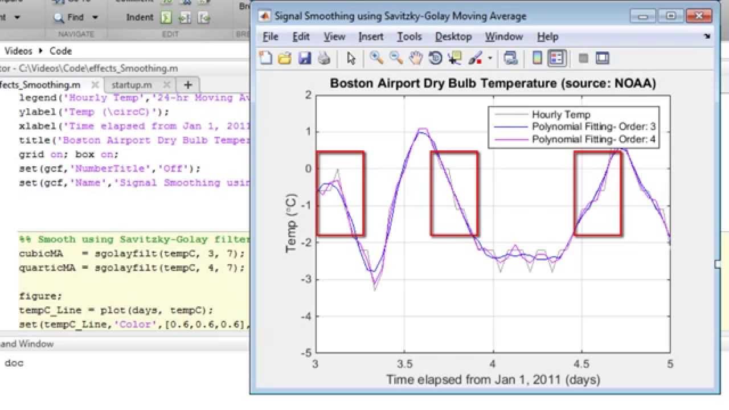Screen dimensions: 729x410
Task: Click 'Polynomial Fitting- Order: 3' legend entry
Action: pos(594,126)
